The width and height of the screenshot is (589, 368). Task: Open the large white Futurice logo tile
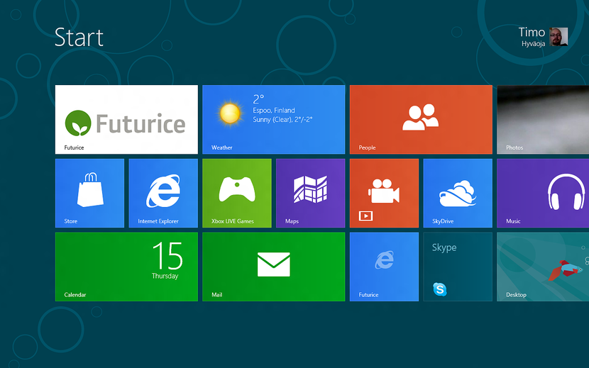click(x=126, y=119)
